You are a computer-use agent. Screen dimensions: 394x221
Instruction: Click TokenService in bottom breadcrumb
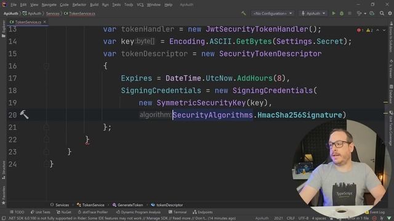tap(90, 204)
